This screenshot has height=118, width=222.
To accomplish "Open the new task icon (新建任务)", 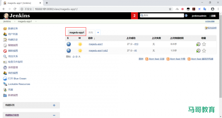I will click(x=5, y=29).
